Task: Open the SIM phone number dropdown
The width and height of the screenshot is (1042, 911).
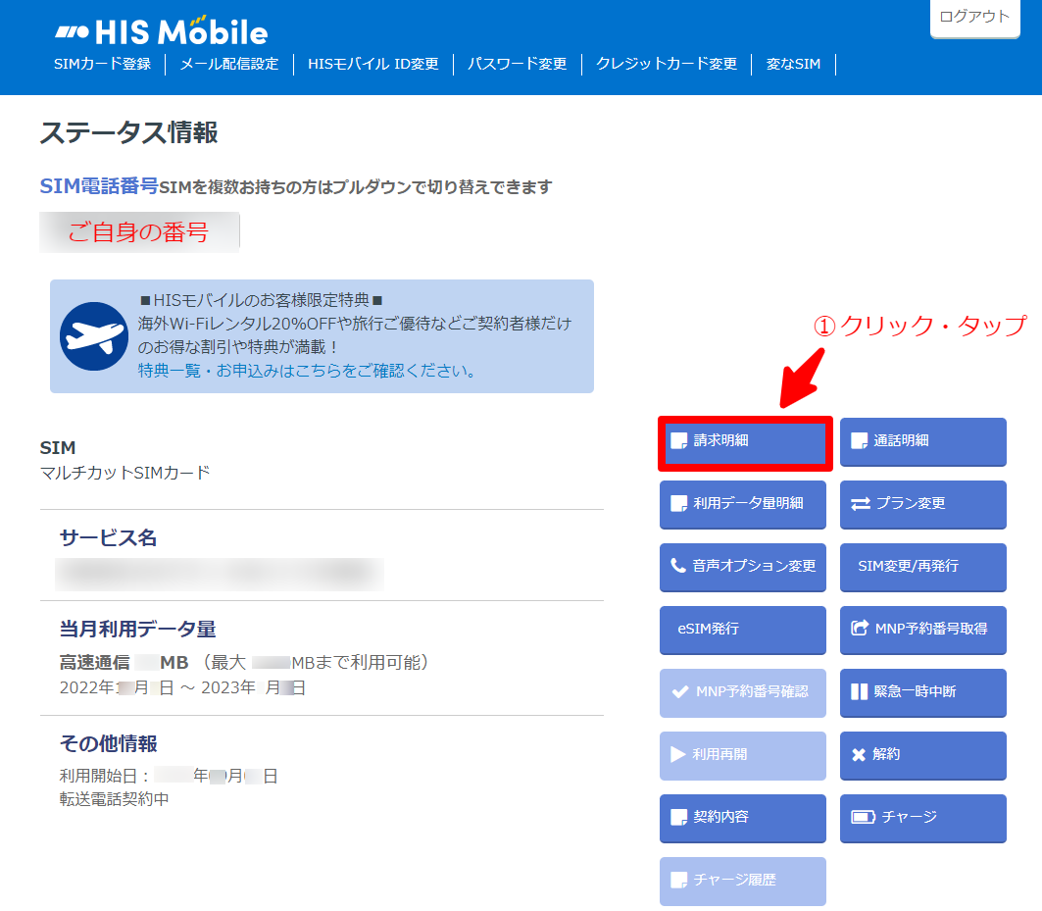Action: point(139,232)
